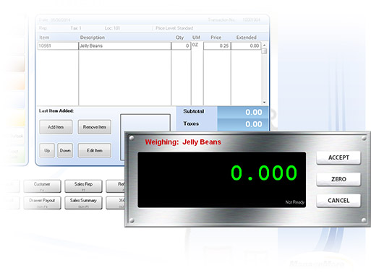Click the ZERO scale button
Screen dimensions: 371x273
pyautogui.click(x=338, y=179)
